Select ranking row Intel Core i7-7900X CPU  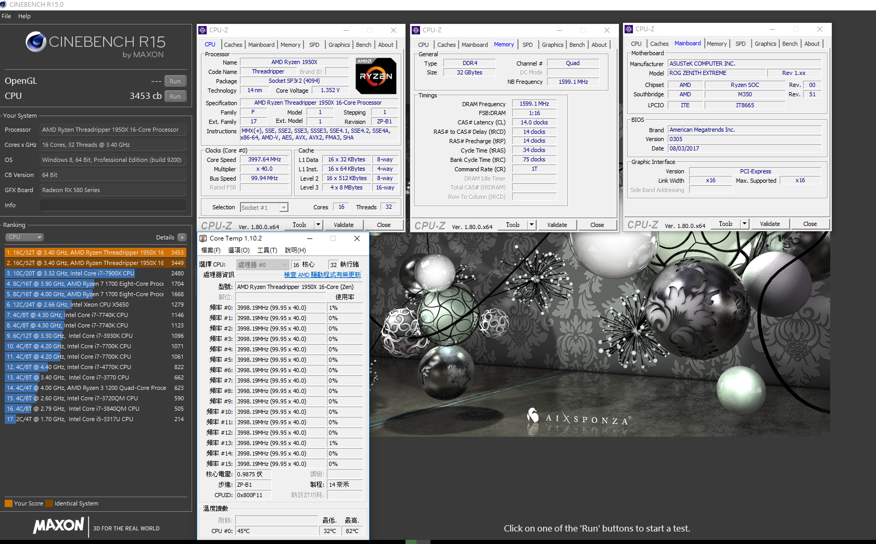(95, 273)
